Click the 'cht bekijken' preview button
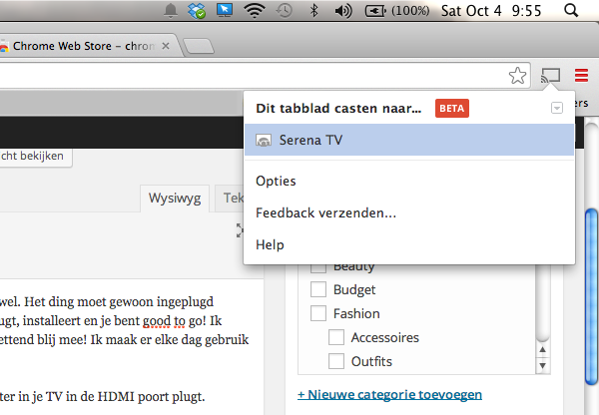The width and height of the screenshot is (599, 415). [x=35, y=157]
